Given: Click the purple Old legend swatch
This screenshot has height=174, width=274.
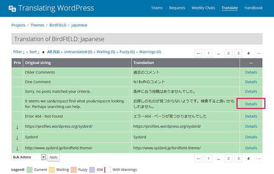Looking at the screenshot, I should click(92, 169).
